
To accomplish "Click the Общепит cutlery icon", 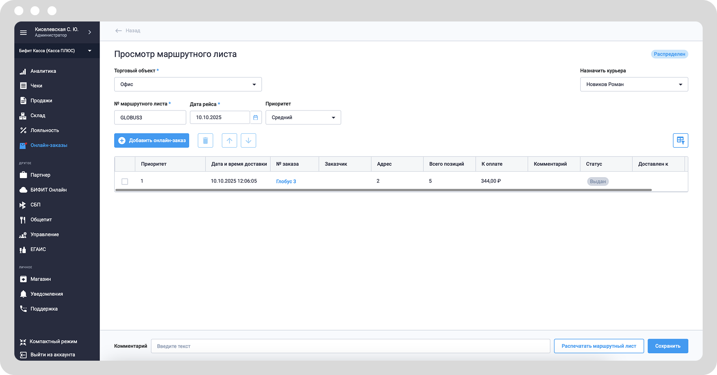I will coord(23,220).
